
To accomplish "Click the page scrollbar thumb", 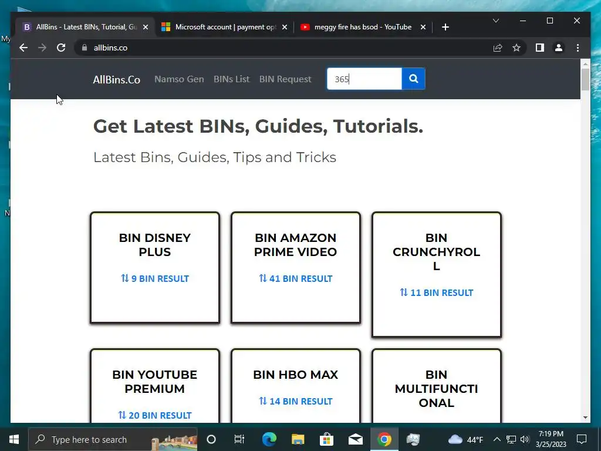I will (x=585, y=79).
